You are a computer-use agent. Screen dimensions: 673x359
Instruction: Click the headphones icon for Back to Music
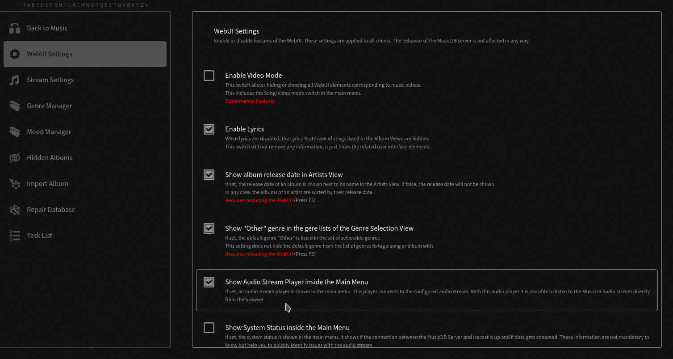click(x=15, y=28)
